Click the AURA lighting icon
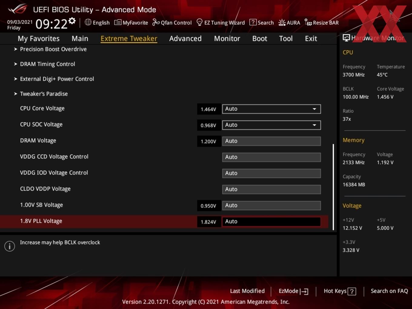The width and height of the screenshot is (412, 309). click(282, 22)
